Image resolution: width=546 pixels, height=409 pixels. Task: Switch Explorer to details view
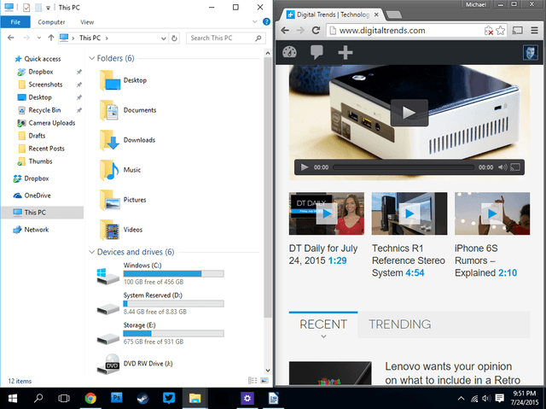[x=253, y=381]
